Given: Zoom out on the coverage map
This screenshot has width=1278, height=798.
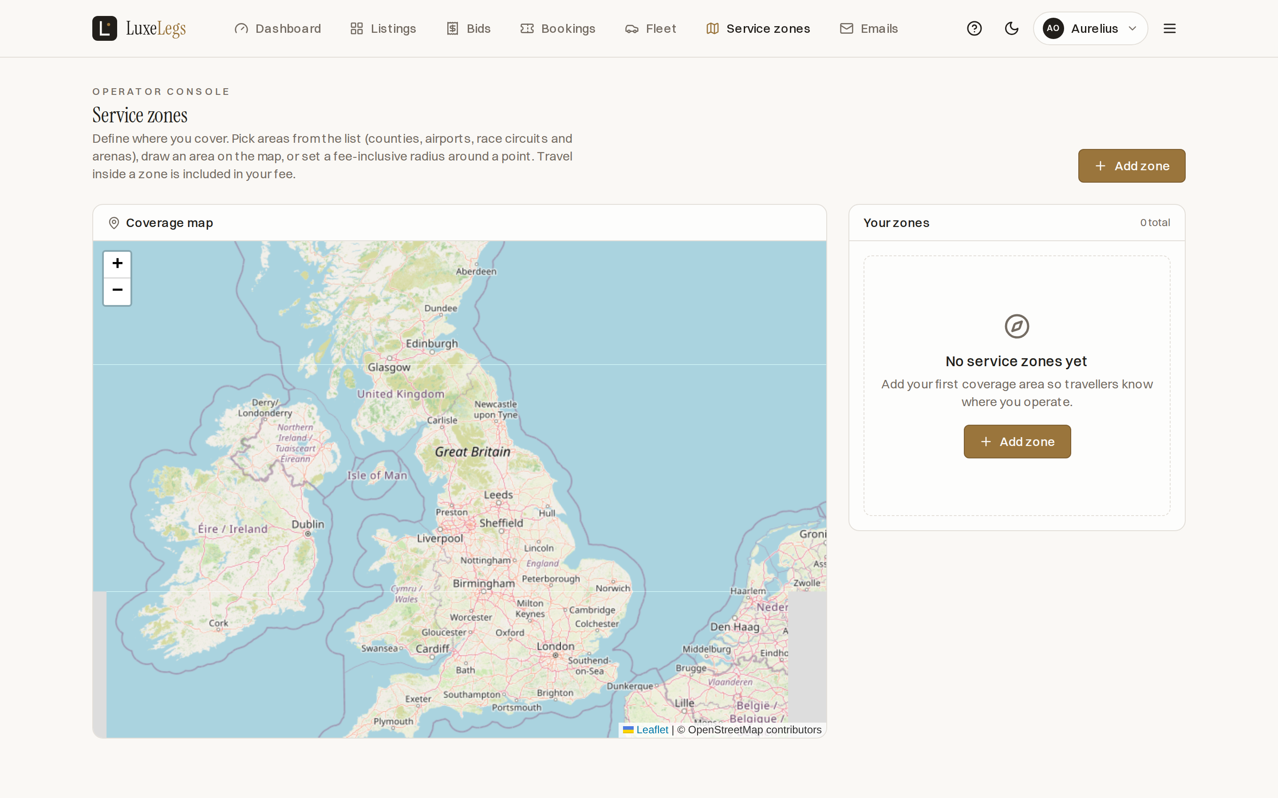Looking at the screenshot, I should (x=117, y=291).
